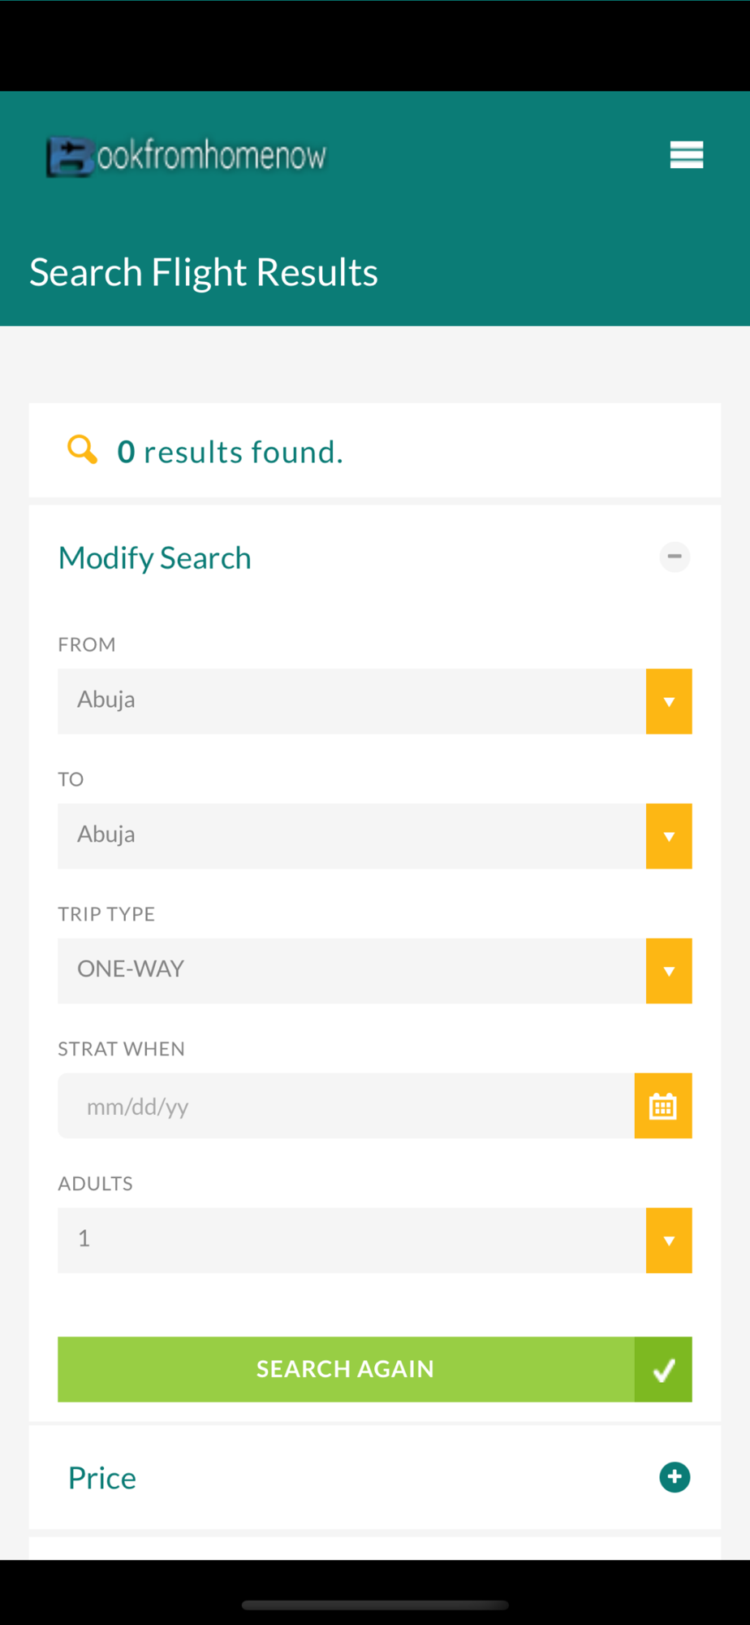Open the FROM dropdown arrow
Image resolution: width=750 pixels, height=1625 pixels.
point(669,701)
